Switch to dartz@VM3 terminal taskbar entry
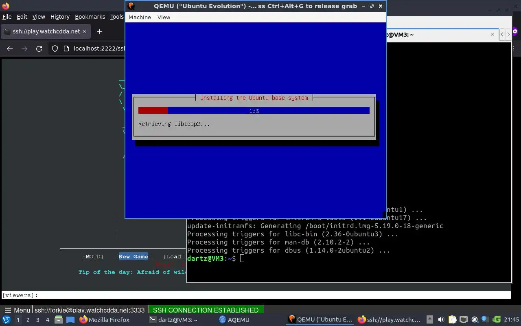The width and height of the screenshot is (521, 326). pyautogui.click(x=173, y=320)
